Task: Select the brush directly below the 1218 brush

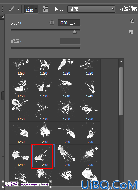Action: pos(66,110)
